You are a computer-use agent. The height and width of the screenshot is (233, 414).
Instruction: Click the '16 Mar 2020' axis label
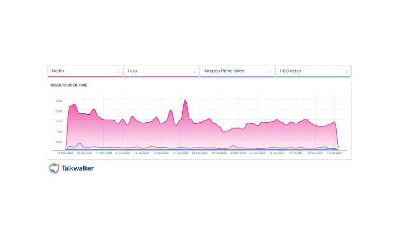tap(65, 153)
